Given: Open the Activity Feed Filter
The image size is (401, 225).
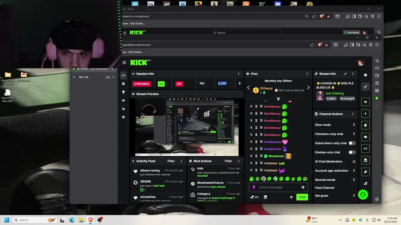Looking at the screenshot, I should pyautogui.click(x=171, y=161).
